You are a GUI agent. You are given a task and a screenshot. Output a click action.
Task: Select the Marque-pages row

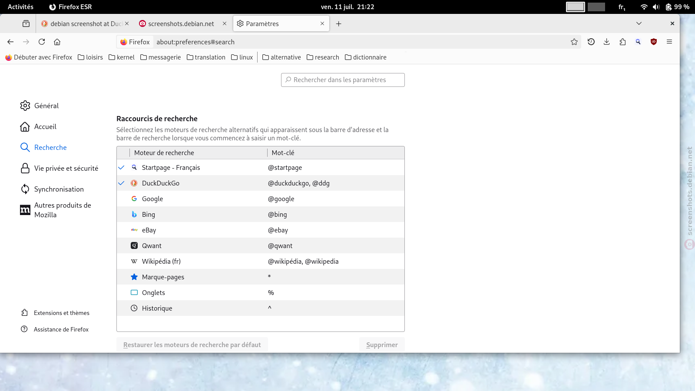click(261, 277)
